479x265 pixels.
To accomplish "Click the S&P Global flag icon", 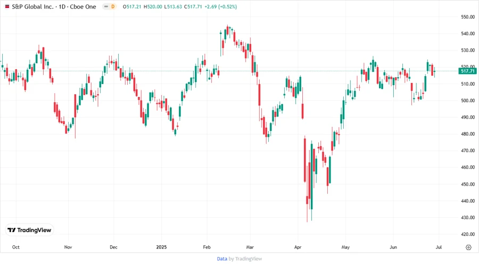I will pos(6,6).
